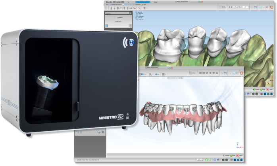The width and height of the screenshot is (277, 166).
Task: Toggle the nested Upper jaw checkbox under Upper jaw
Action: [x=137, y=13]
